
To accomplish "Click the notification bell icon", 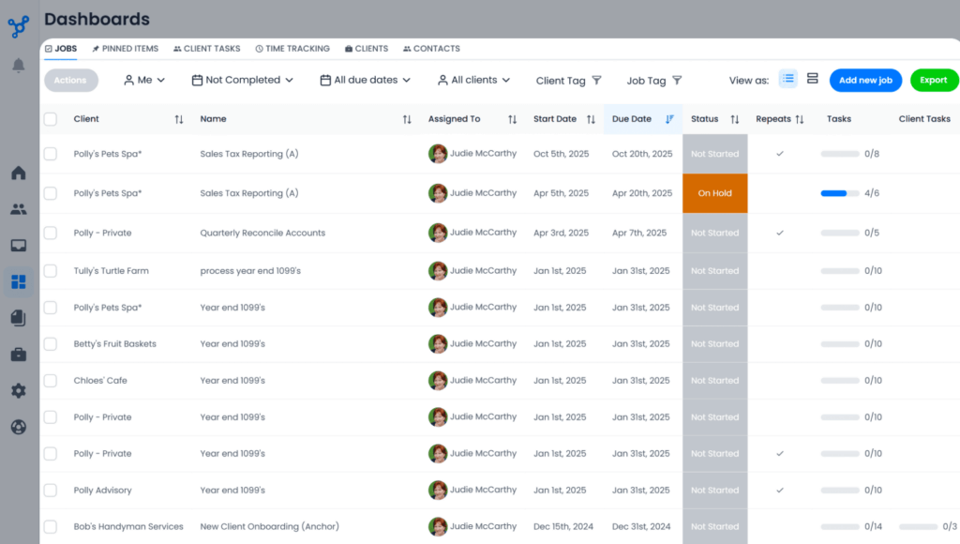I will 19,66.
